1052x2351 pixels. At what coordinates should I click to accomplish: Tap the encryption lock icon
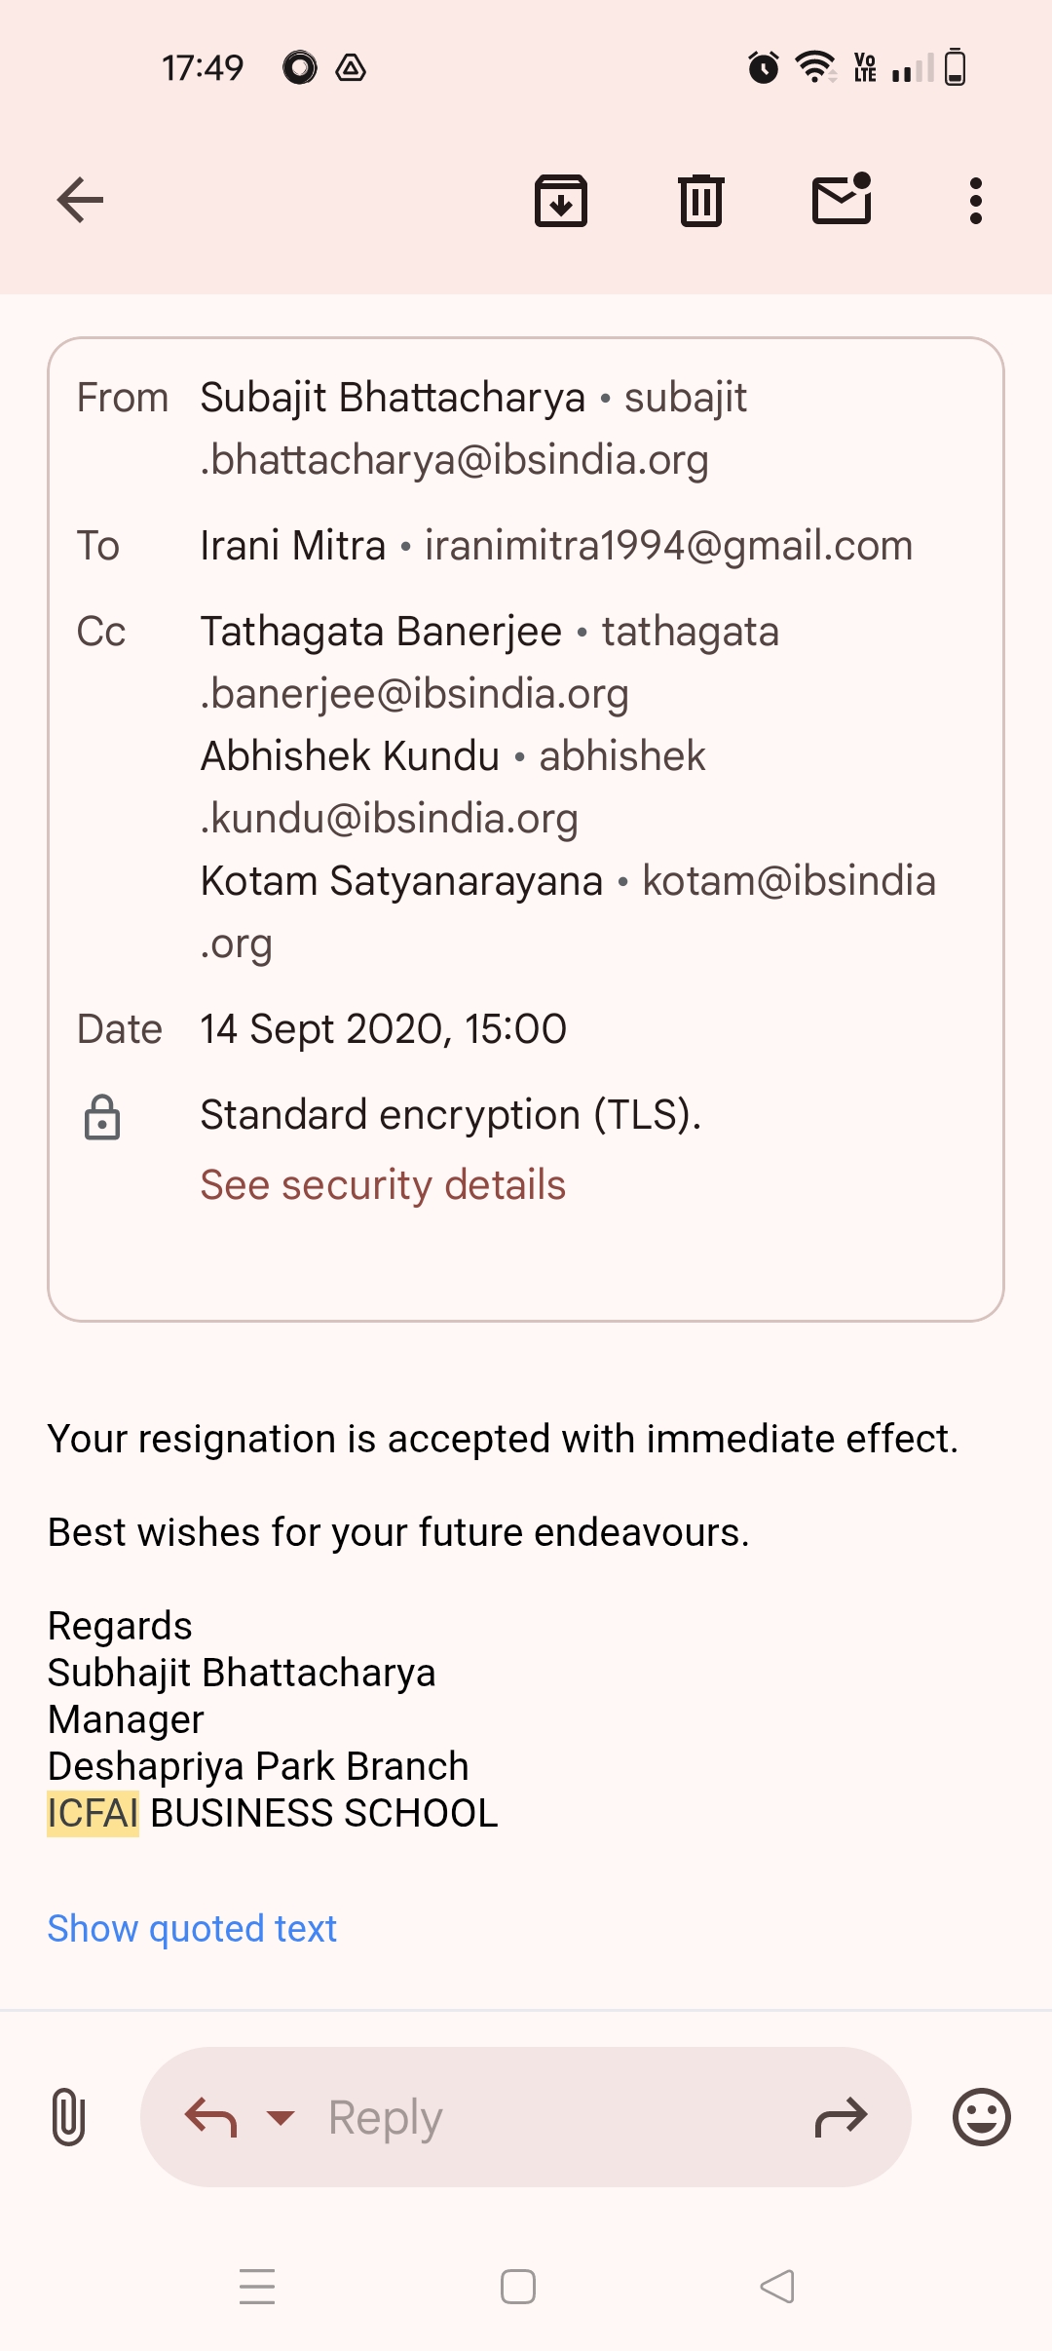point(102,1117)
